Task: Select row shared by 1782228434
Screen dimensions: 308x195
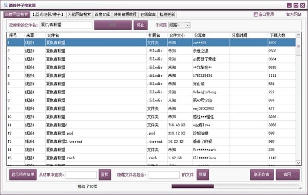Action: (x=151, y=76)
